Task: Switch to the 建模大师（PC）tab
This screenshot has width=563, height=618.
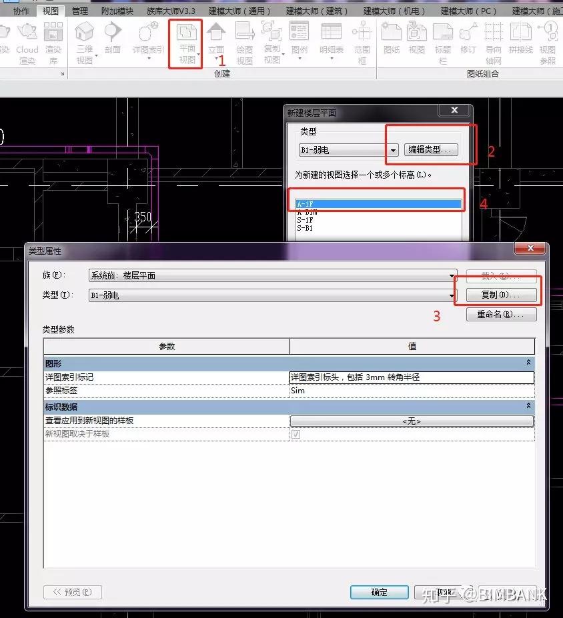Action: point(469,11)
